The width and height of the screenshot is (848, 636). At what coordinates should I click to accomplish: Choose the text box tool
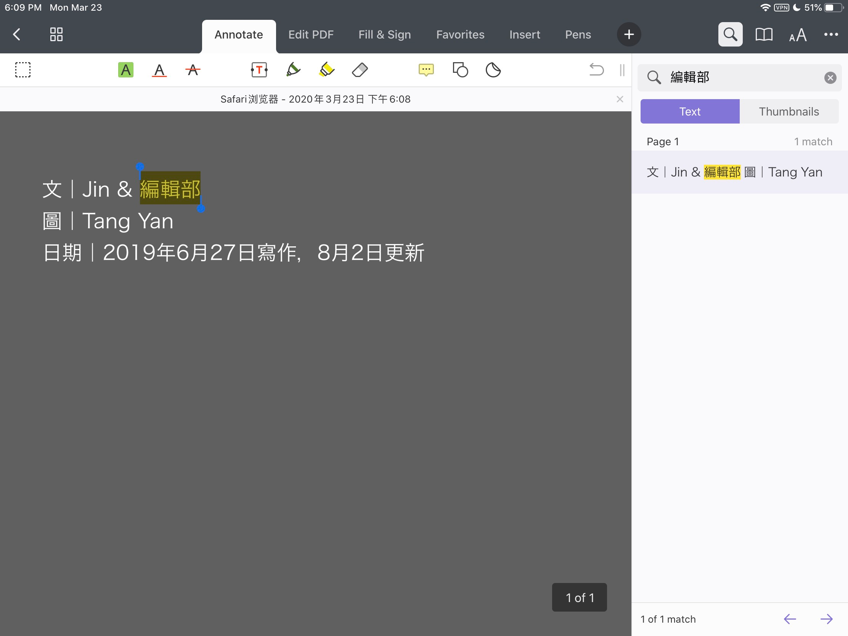click(x=259, y=70)
